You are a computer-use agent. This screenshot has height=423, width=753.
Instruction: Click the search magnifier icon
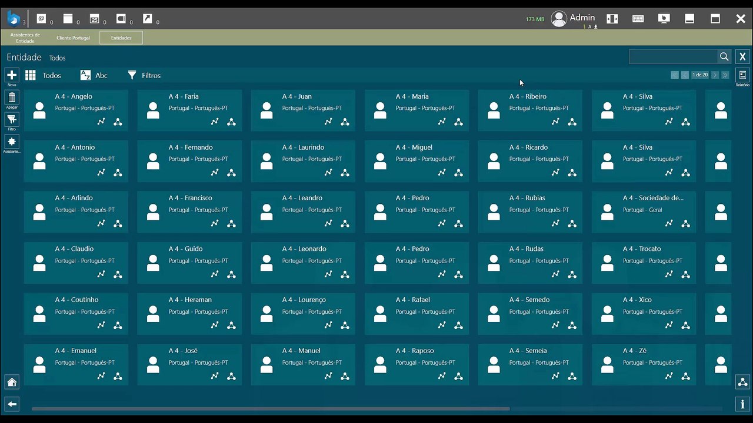click(724, 57)
